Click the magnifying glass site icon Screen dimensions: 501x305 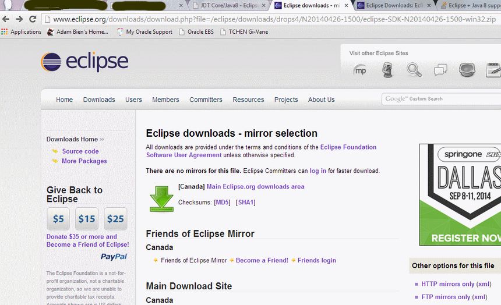tap(414, 70)
